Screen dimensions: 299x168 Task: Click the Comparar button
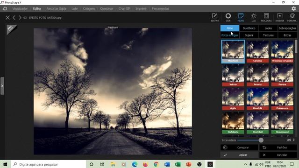(x=239, y=147)
